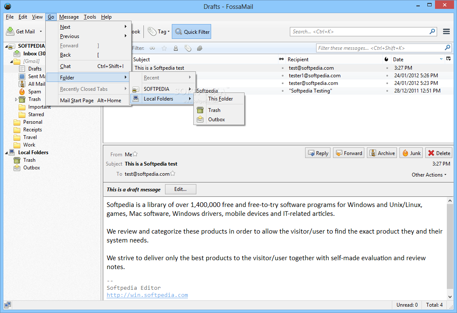457x313 pixels.
Task: Select the Inbox folder
Action: click(x=30, y=54)
